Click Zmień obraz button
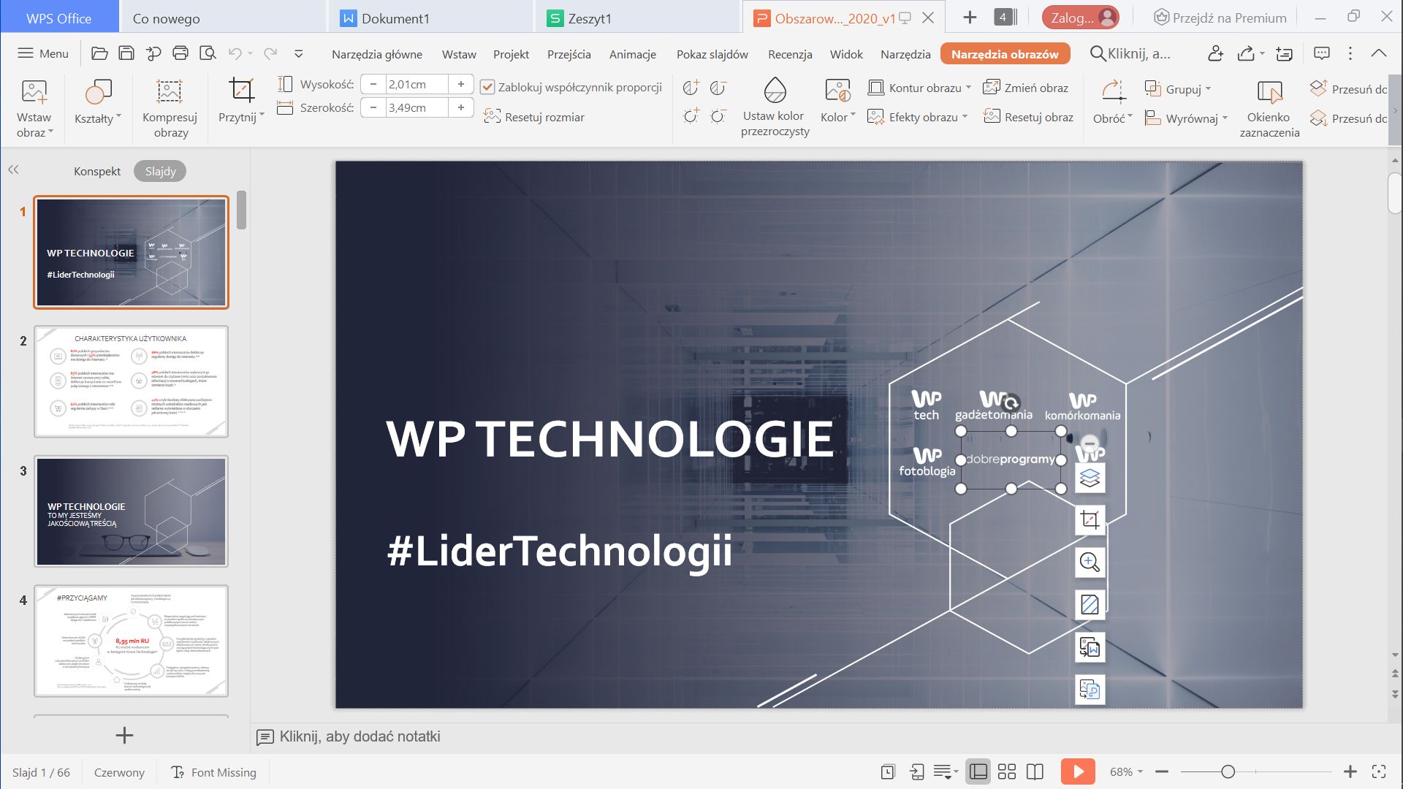 point(1026,88)
